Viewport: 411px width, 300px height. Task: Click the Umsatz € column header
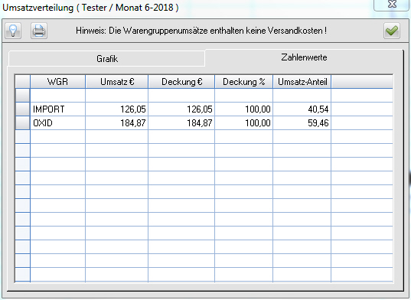coord(117,82)
